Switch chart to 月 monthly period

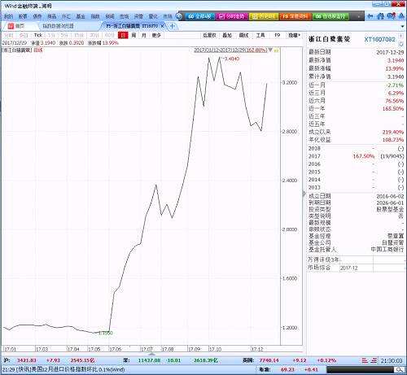tap(144, 35)
